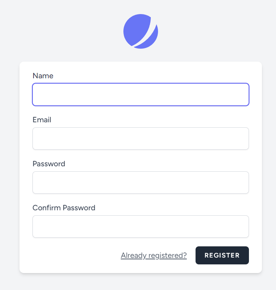Focus the Name input field
Screen dimensions: 276x290
click(141, 95)
